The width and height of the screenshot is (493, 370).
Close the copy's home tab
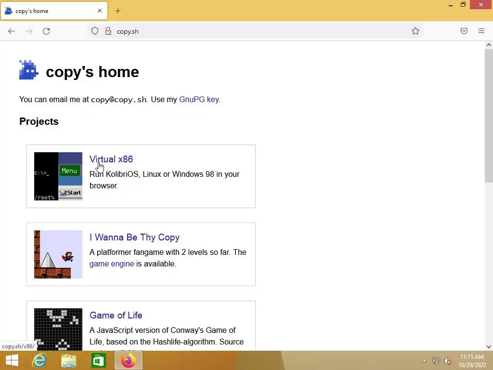click(100, 11)
